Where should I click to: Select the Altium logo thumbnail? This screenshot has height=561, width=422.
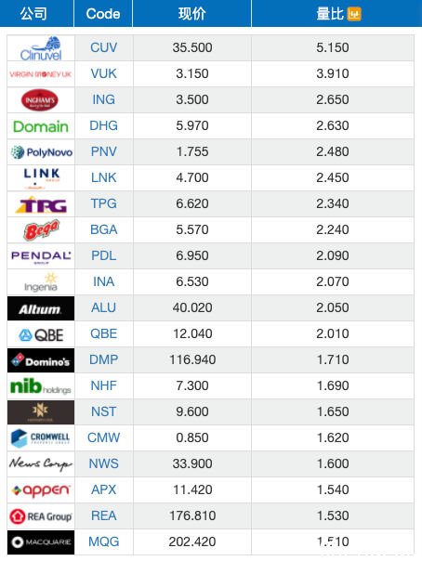pyautogui.click(x=41, y=308)
